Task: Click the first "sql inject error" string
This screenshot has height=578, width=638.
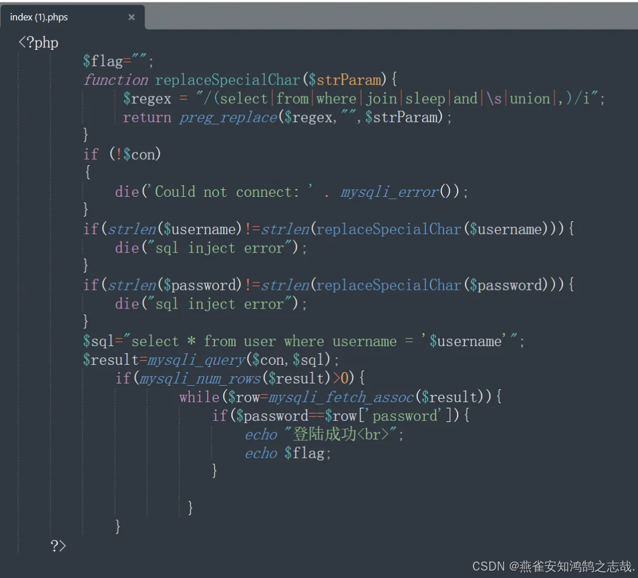Action: pyautogui.click(x=219, y=247)
